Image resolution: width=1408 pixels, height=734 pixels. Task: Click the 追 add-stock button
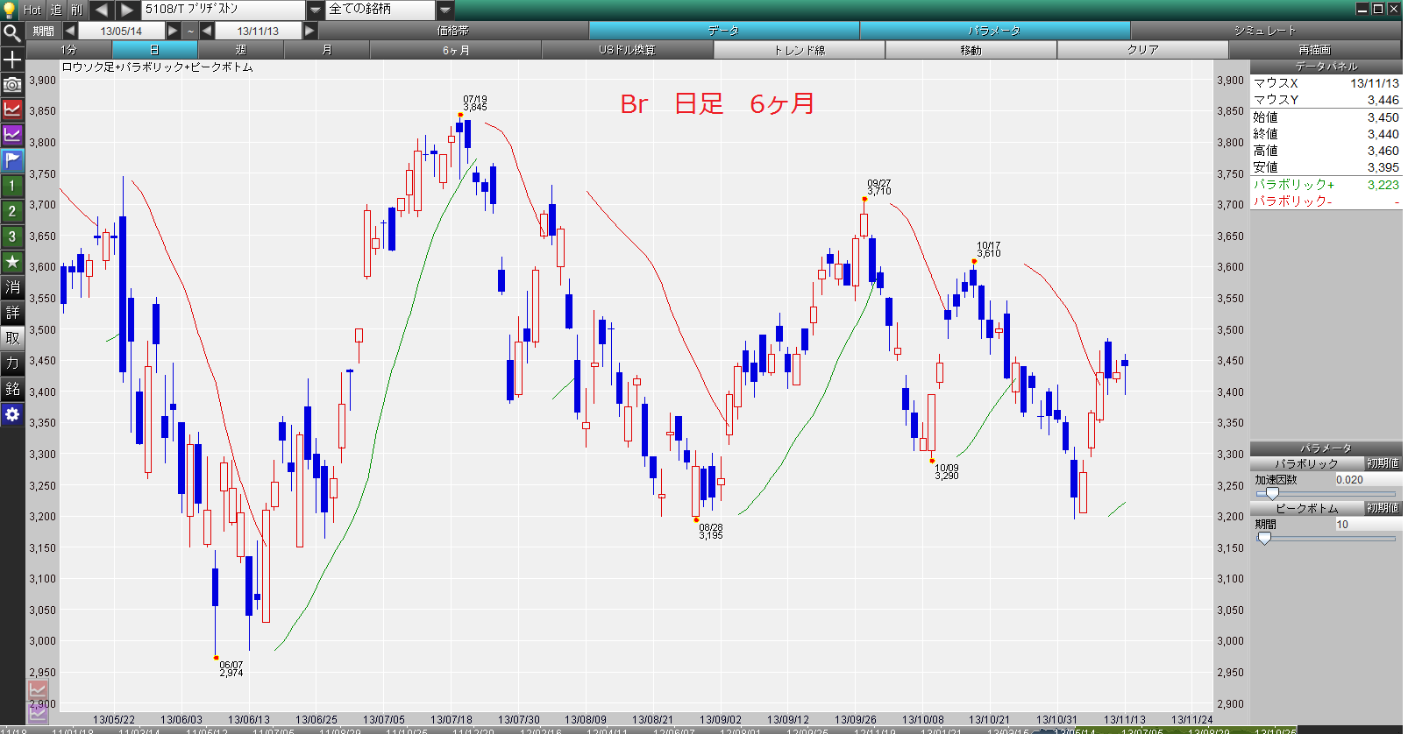56,10
